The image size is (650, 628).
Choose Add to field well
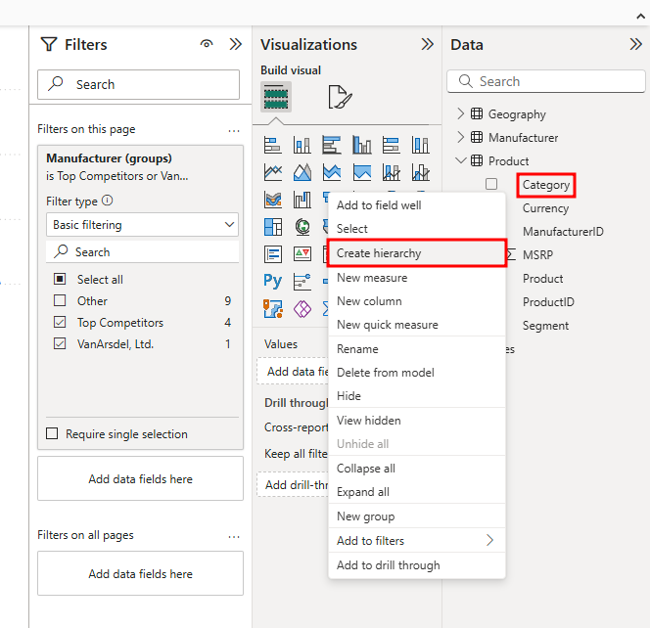pos(417,205)
